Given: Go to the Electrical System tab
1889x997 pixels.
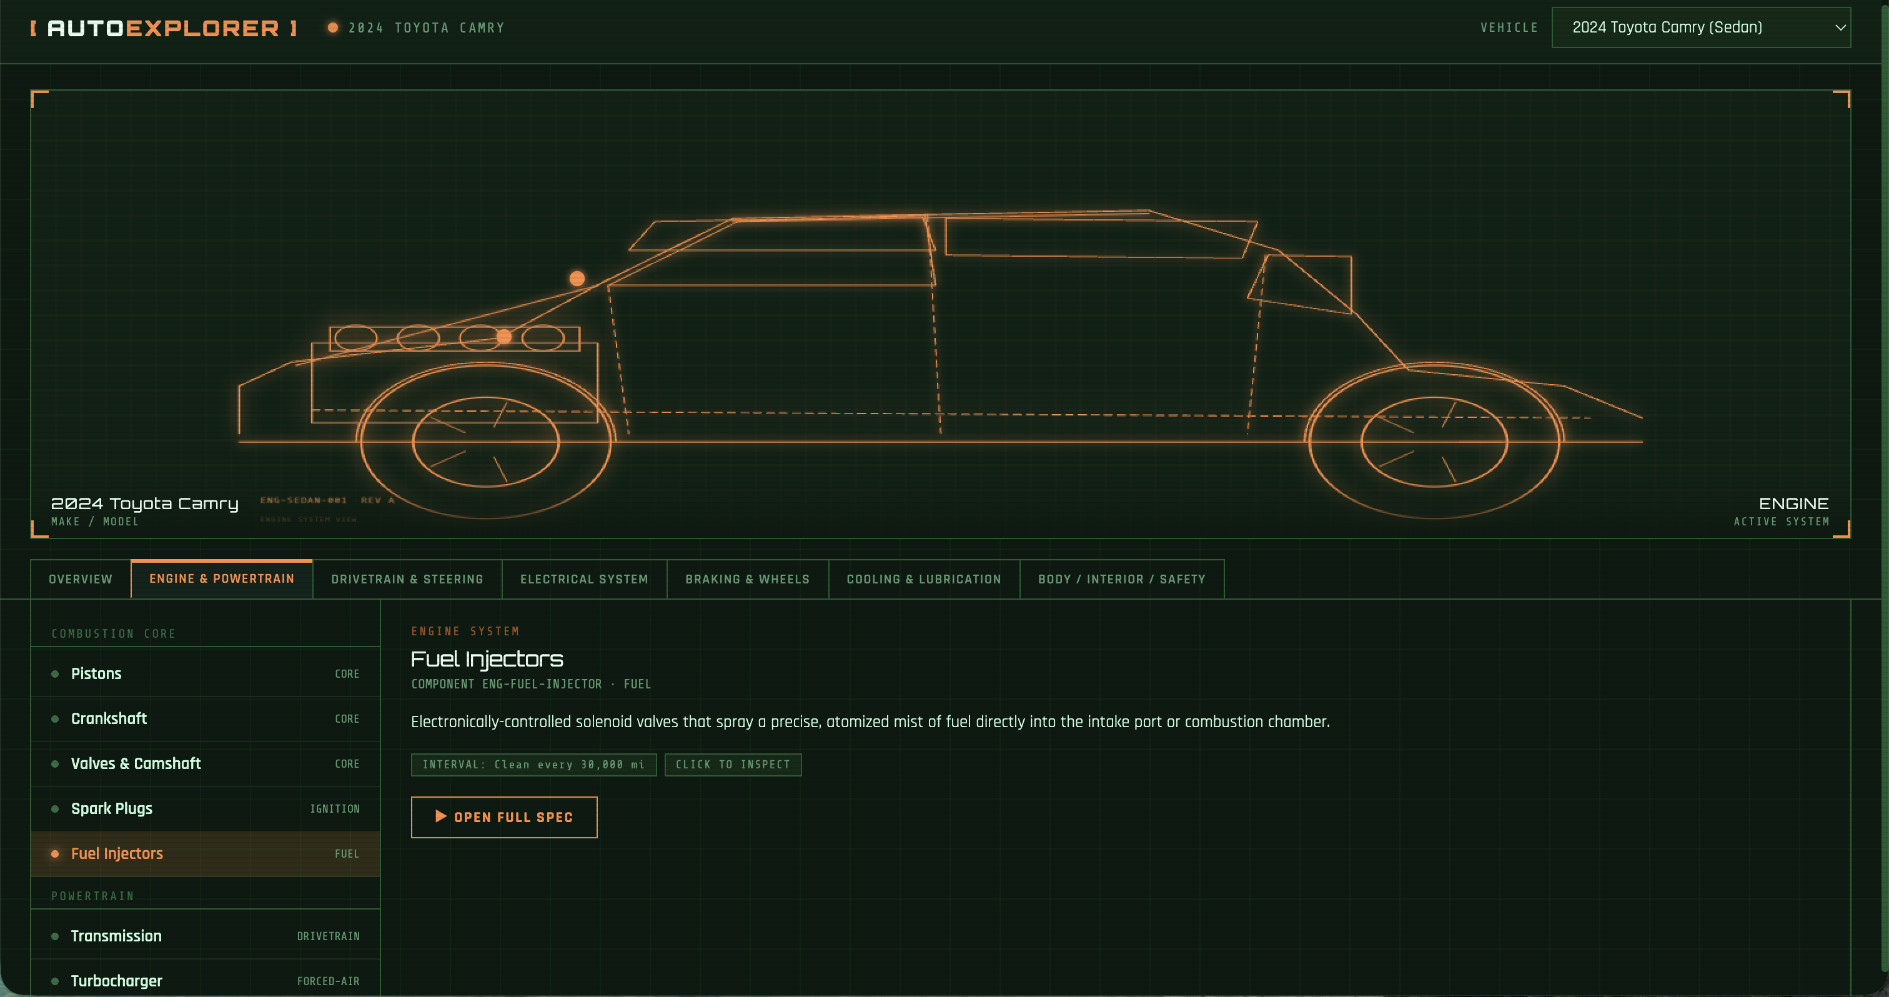Looking at the screenshot, I should 585,579.
